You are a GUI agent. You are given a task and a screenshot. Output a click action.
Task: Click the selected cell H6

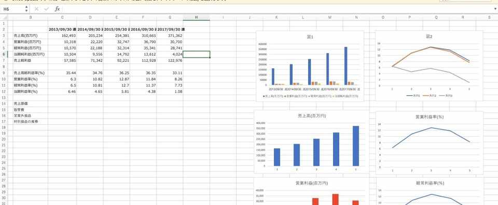[x=196, y=54]
